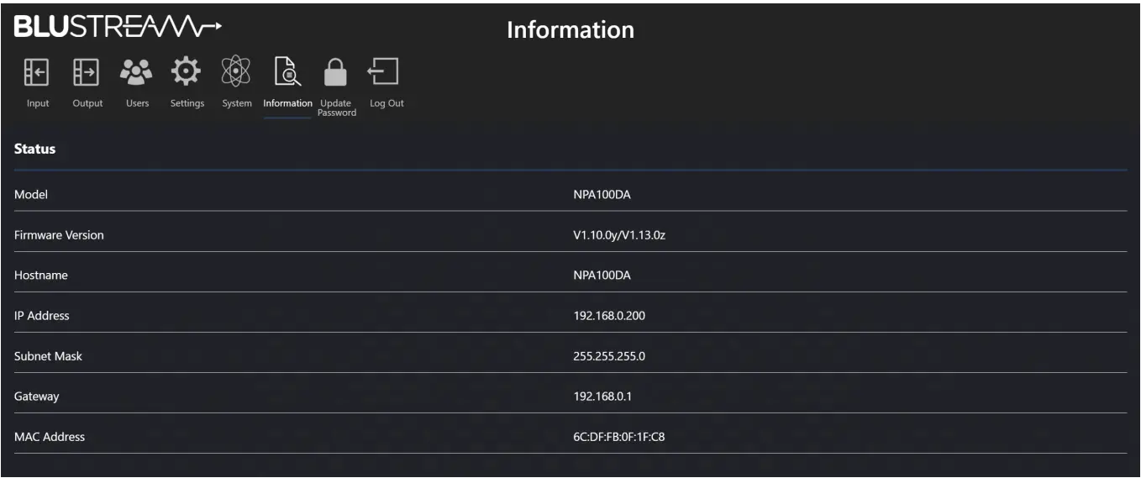Go to the Users icon
The height and width of the screenshot is (478, 1141).
click(137, 73)
